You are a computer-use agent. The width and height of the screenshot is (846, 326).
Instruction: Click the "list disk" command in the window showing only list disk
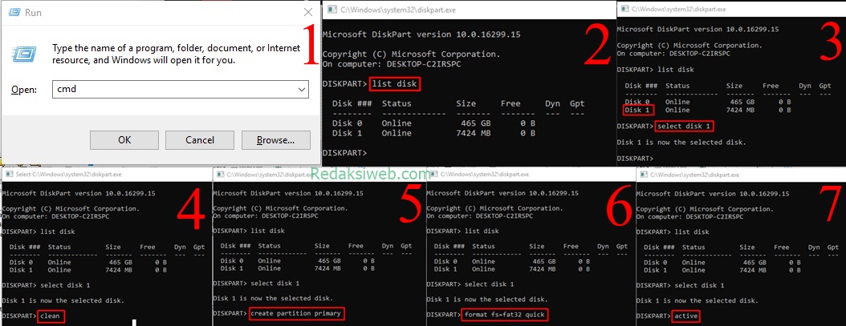click(394, 84)
